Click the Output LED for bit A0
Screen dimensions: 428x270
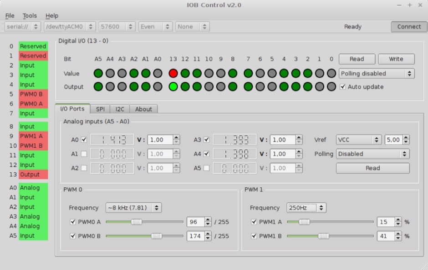click(x=158, y=87)
